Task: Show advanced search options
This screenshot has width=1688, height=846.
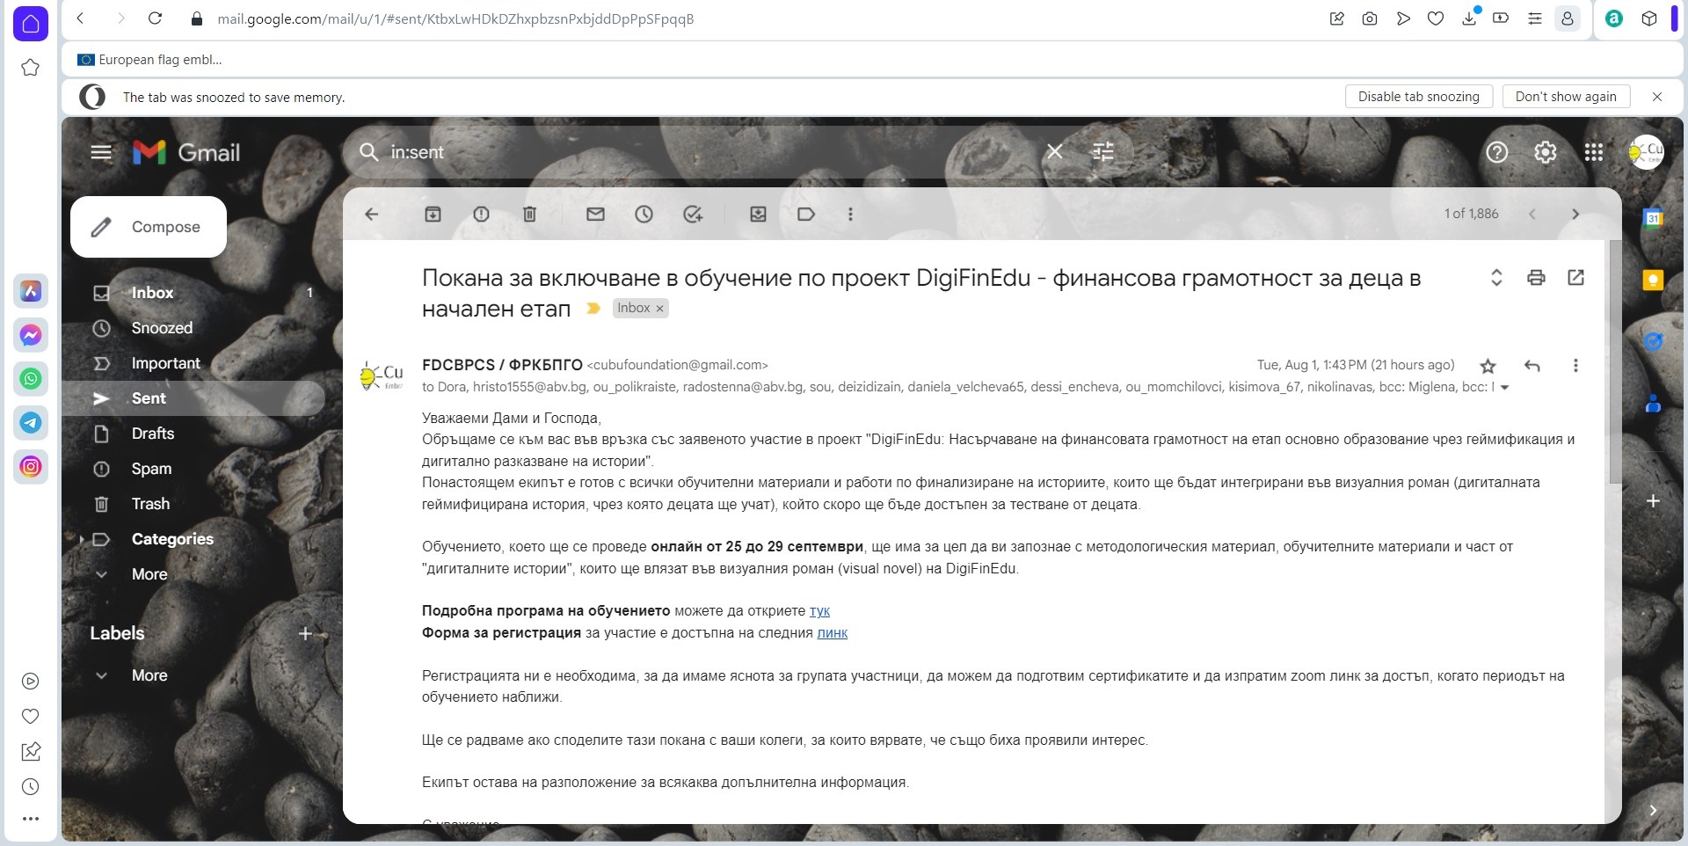Action: (x=1102, y=152)
